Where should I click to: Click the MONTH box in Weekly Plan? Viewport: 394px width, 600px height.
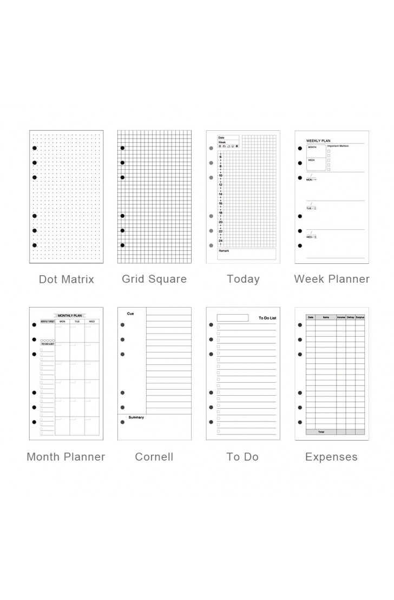click(316, 151)
